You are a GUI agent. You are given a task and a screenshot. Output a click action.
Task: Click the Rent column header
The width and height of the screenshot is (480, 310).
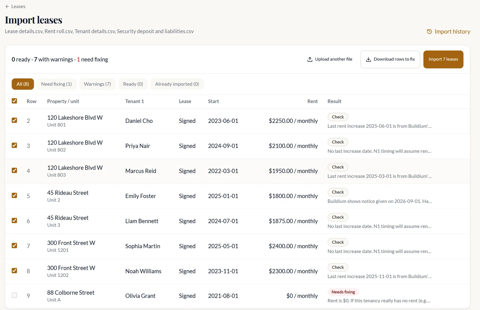(x=312, y=101)
